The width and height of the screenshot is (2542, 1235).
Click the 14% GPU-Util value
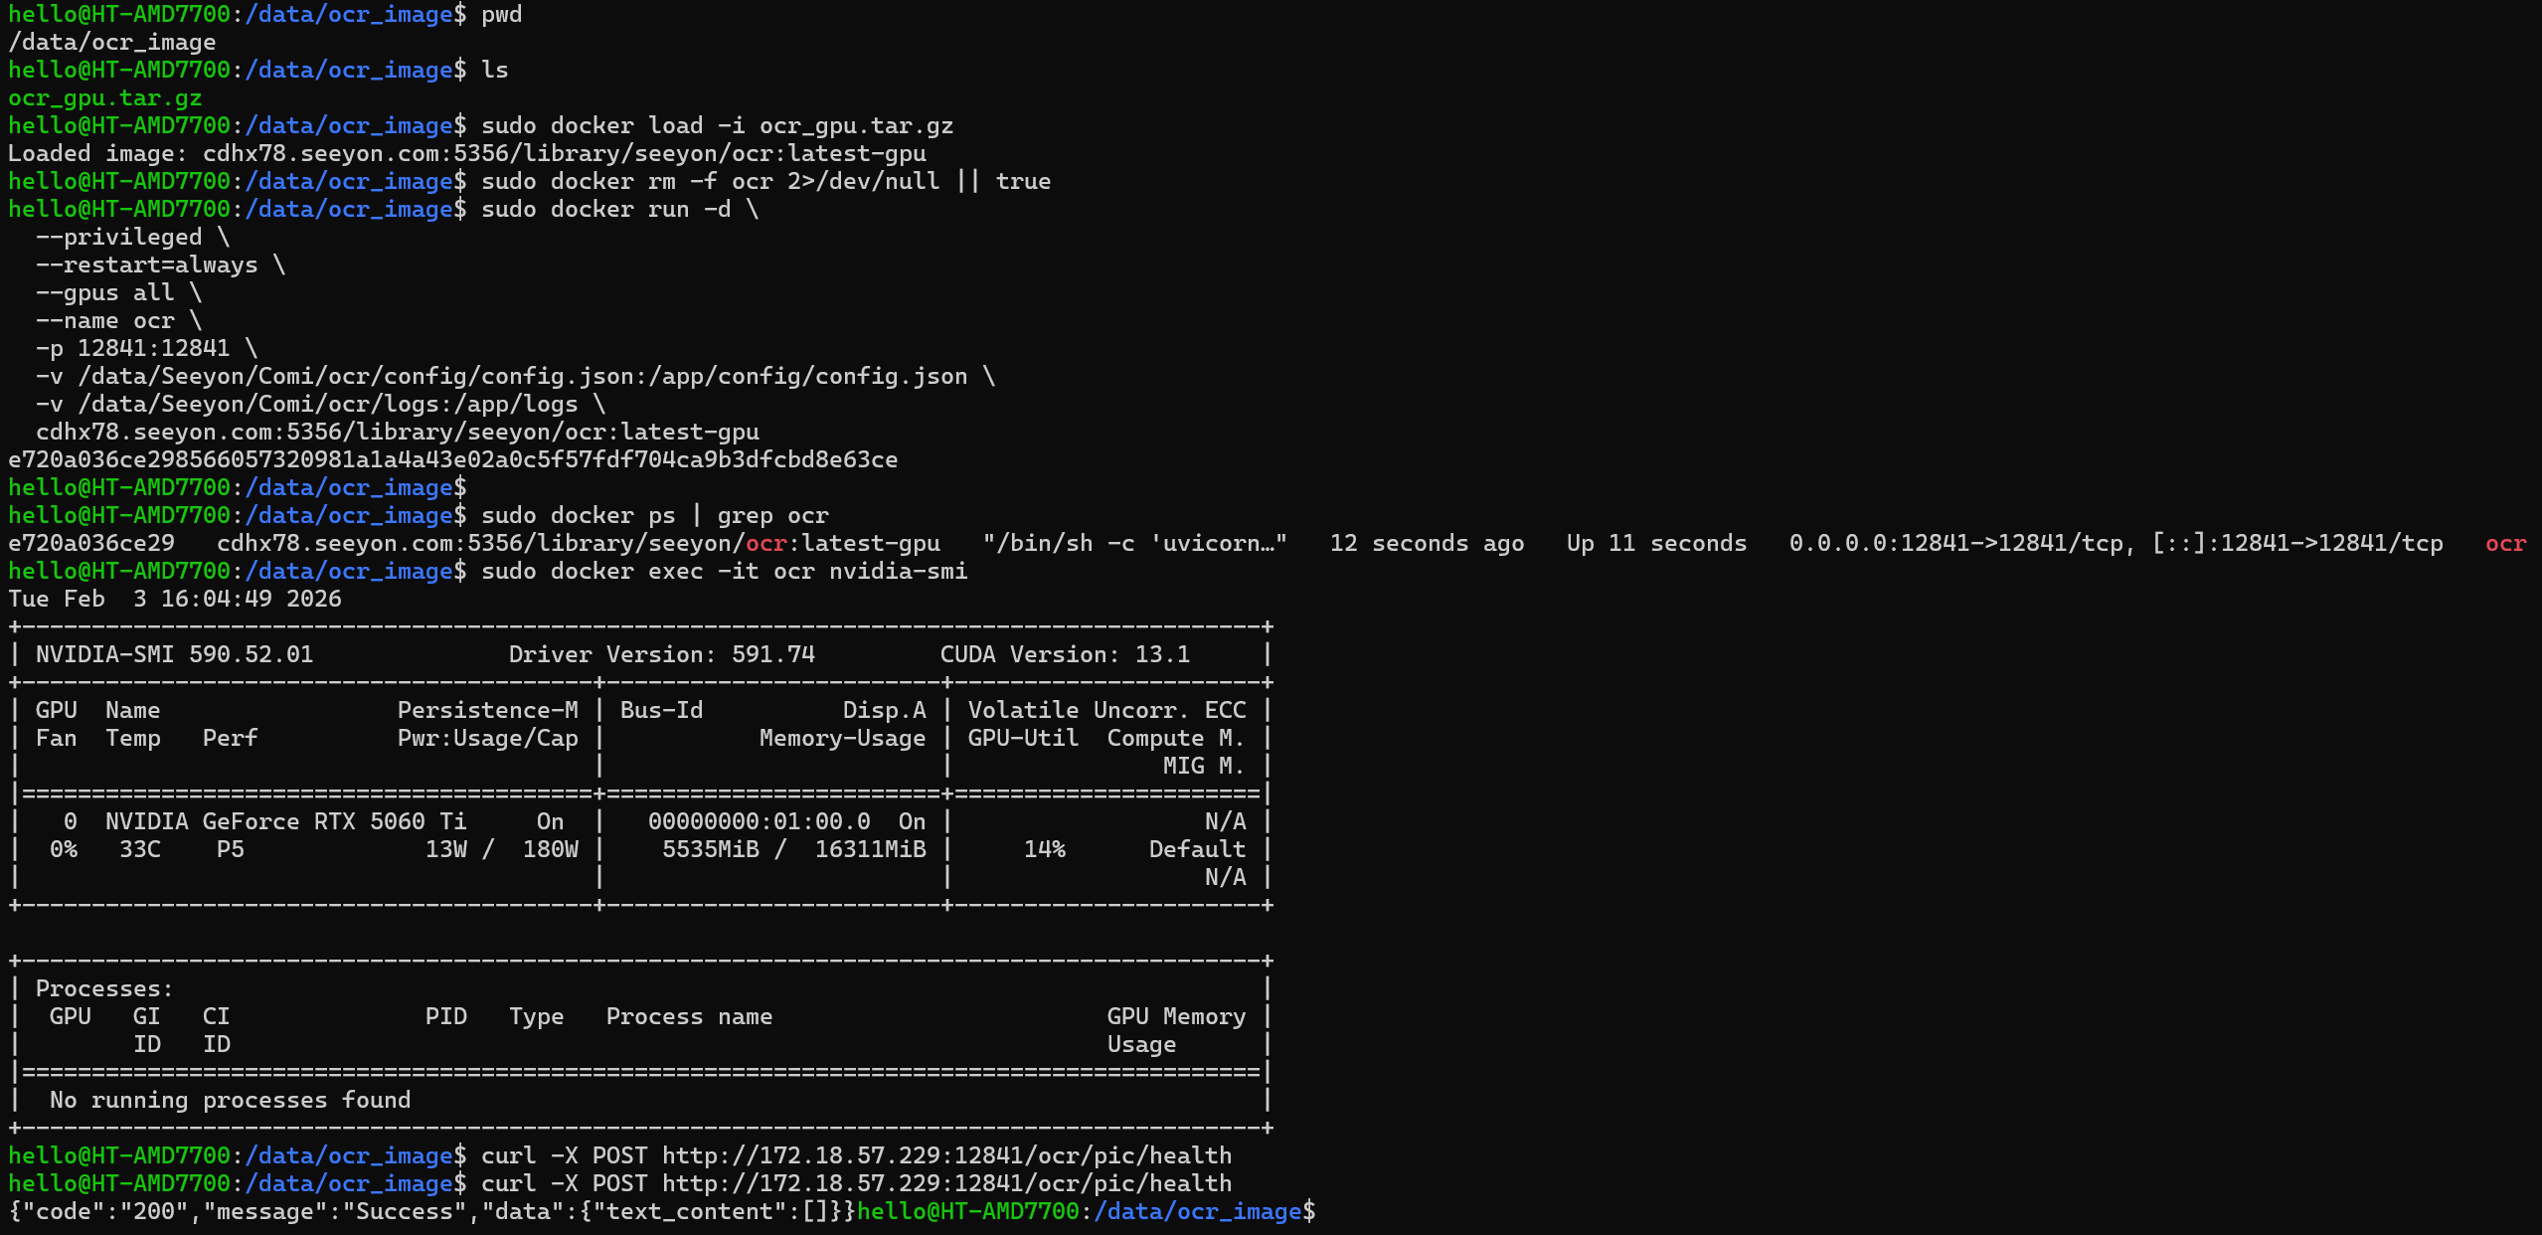click(x=1044, y=849)
